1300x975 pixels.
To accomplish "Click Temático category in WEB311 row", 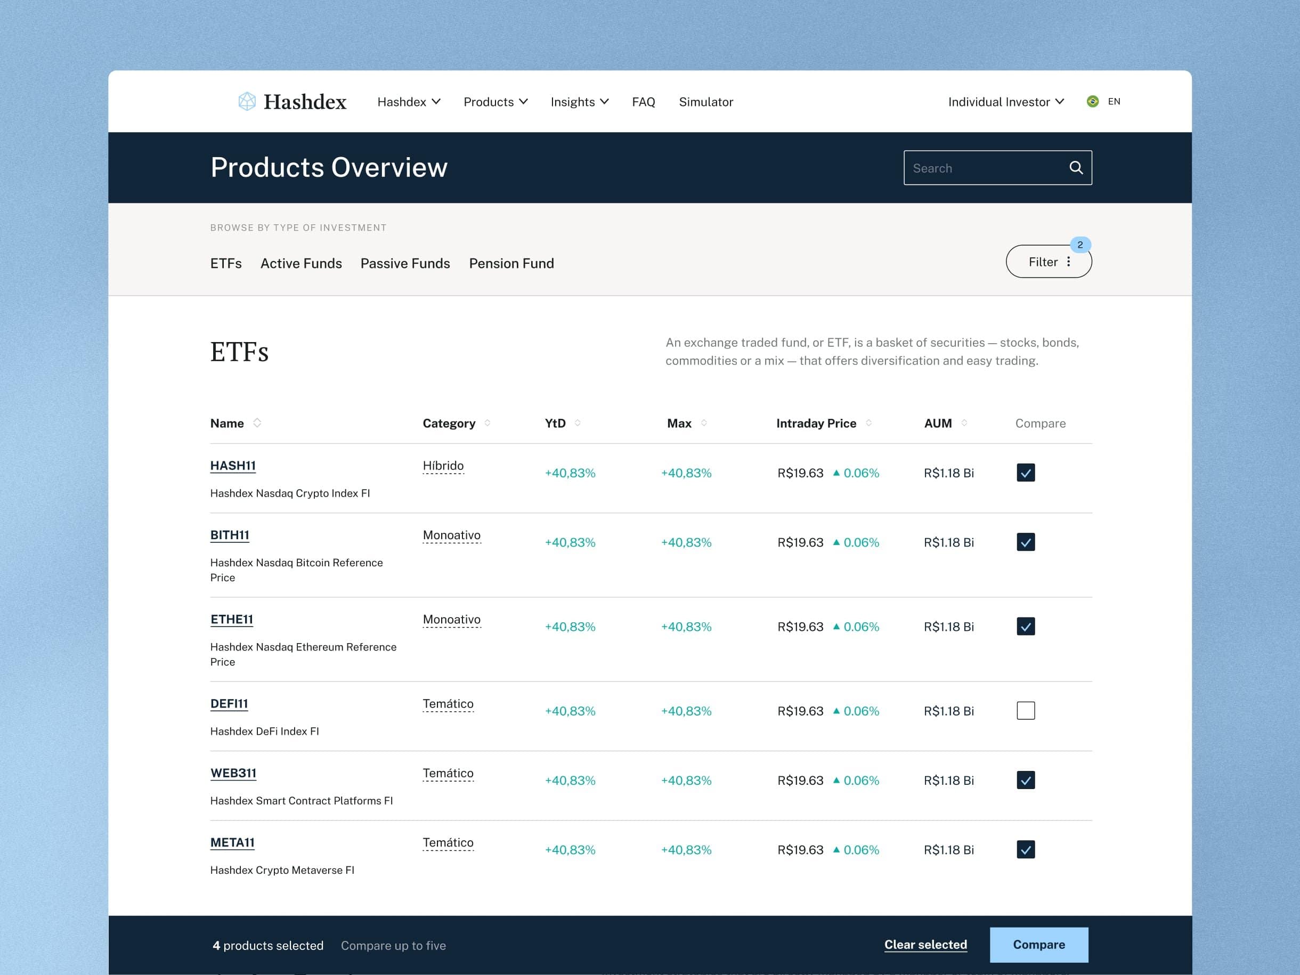I will click(x=448, y=774).
